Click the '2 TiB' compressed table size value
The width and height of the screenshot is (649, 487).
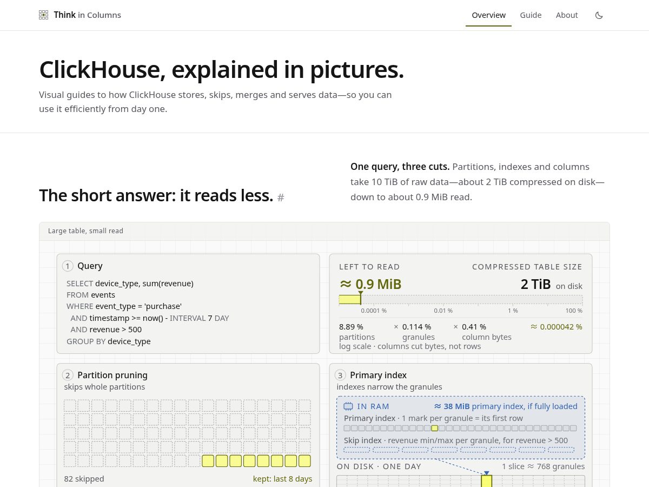pyautogui.click(x=535, y=284)
